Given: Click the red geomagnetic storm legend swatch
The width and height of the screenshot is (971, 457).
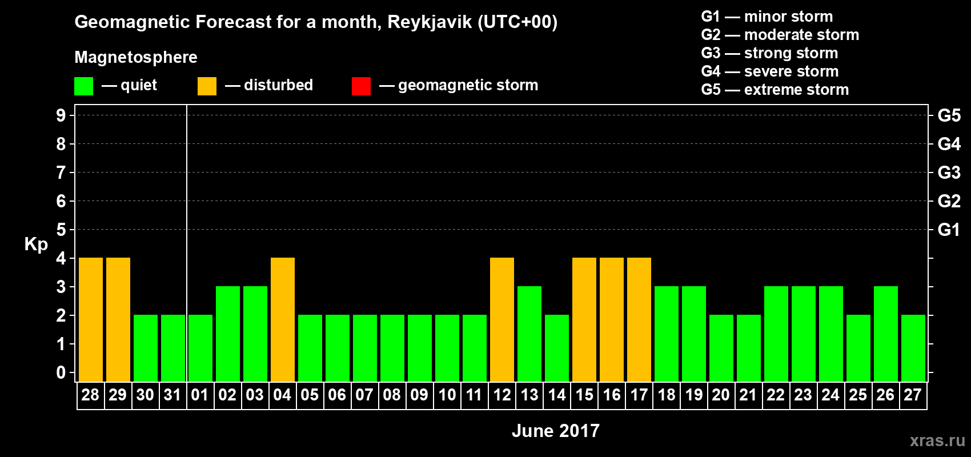Looking at the screenshot, I should 361,86.
